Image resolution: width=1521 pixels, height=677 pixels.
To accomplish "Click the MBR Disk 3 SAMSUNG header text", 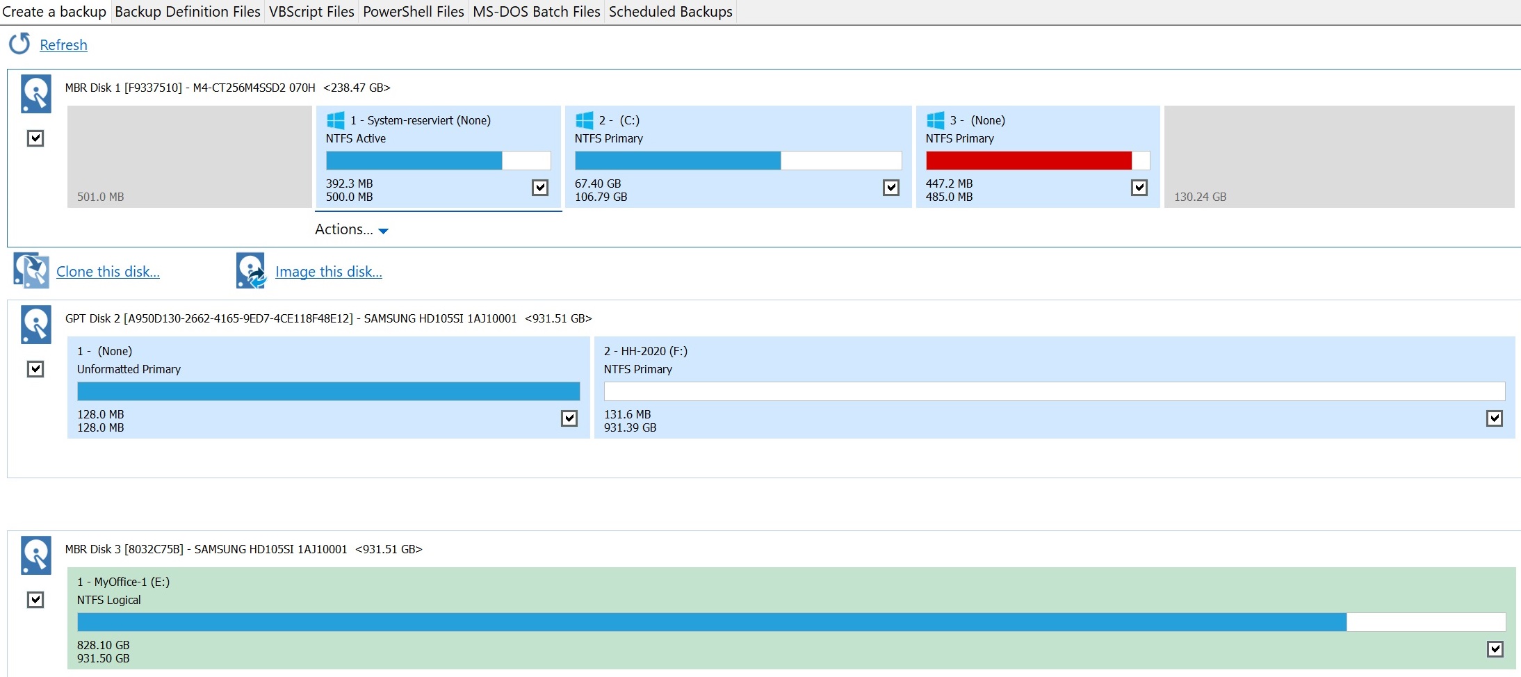I will tap(244, 549).
